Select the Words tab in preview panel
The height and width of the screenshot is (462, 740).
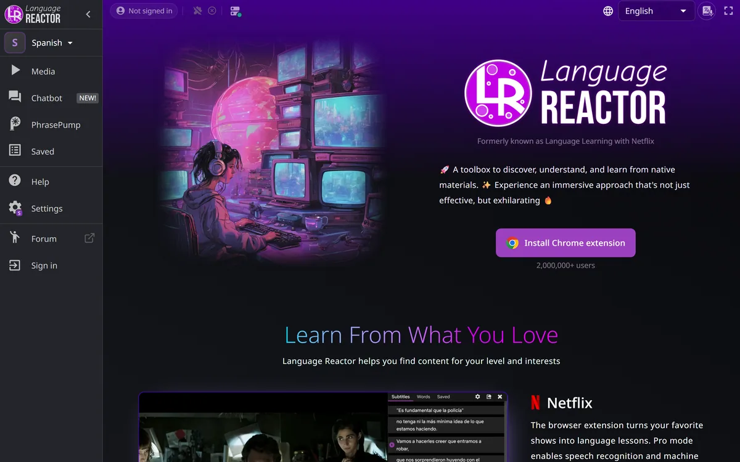(423, 397)
